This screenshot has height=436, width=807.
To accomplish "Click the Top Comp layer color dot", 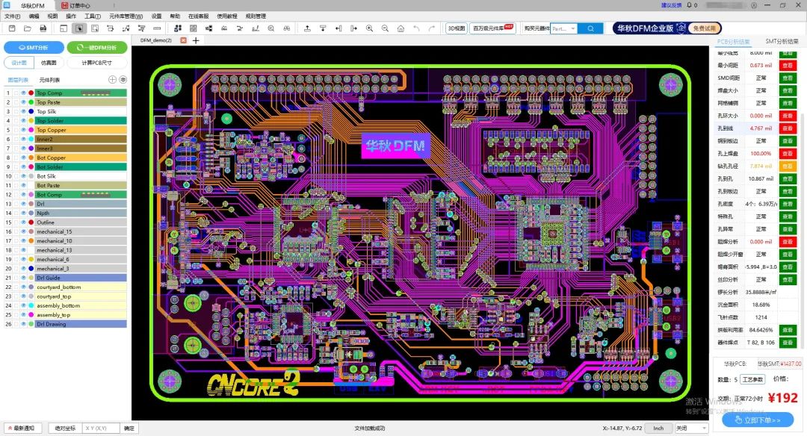I will [31, 93].
